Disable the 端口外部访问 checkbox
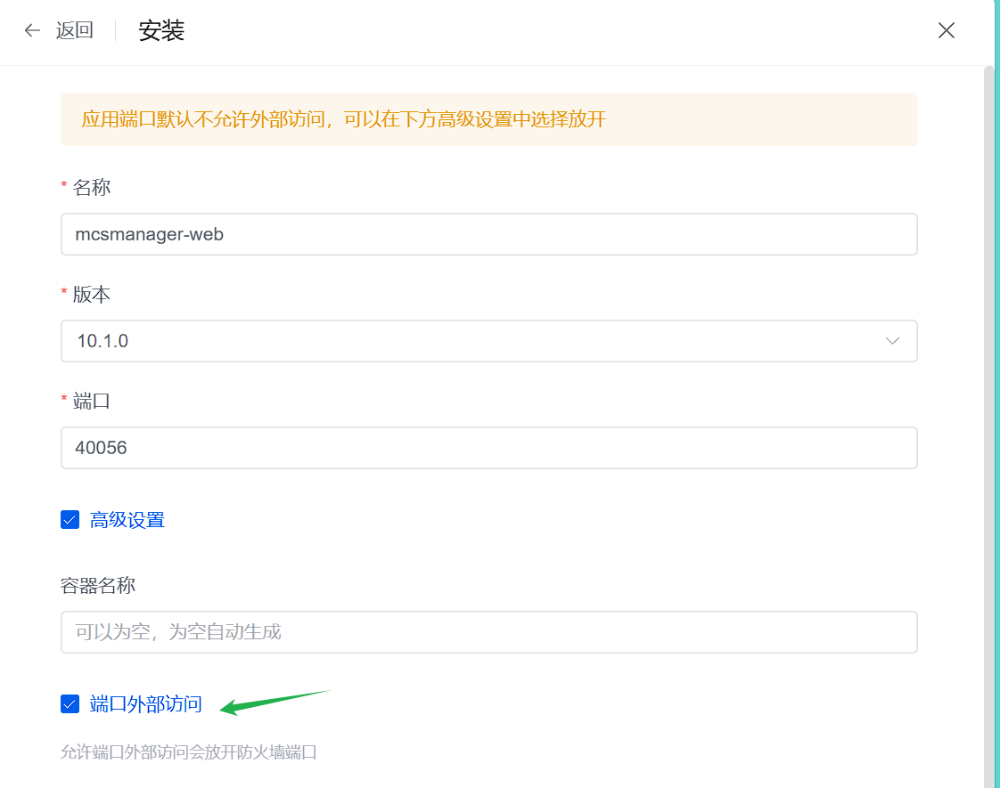Image resolution: width=1000 pixels, height=788 pixels. click(x=70, y=704)
